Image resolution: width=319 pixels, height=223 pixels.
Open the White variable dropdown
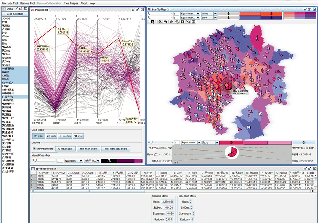point(208,13)
